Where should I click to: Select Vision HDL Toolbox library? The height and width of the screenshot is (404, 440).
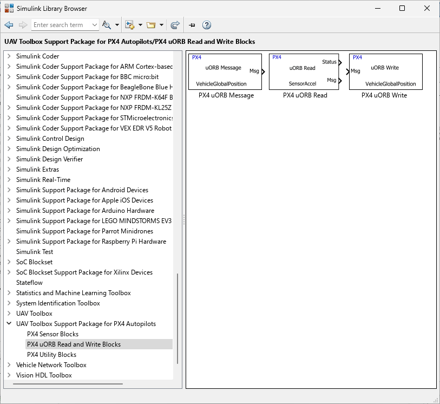click(44, 375)
